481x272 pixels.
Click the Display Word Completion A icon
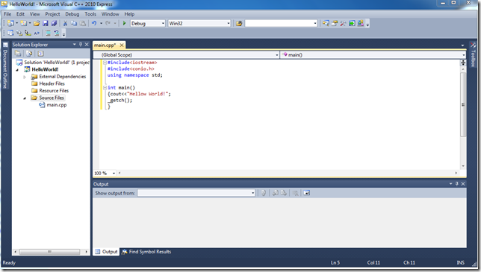(x=37, y=33)
